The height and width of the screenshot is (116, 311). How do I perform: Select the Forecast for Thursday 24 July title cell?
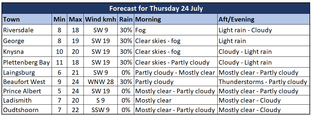[x=156, y=8]
